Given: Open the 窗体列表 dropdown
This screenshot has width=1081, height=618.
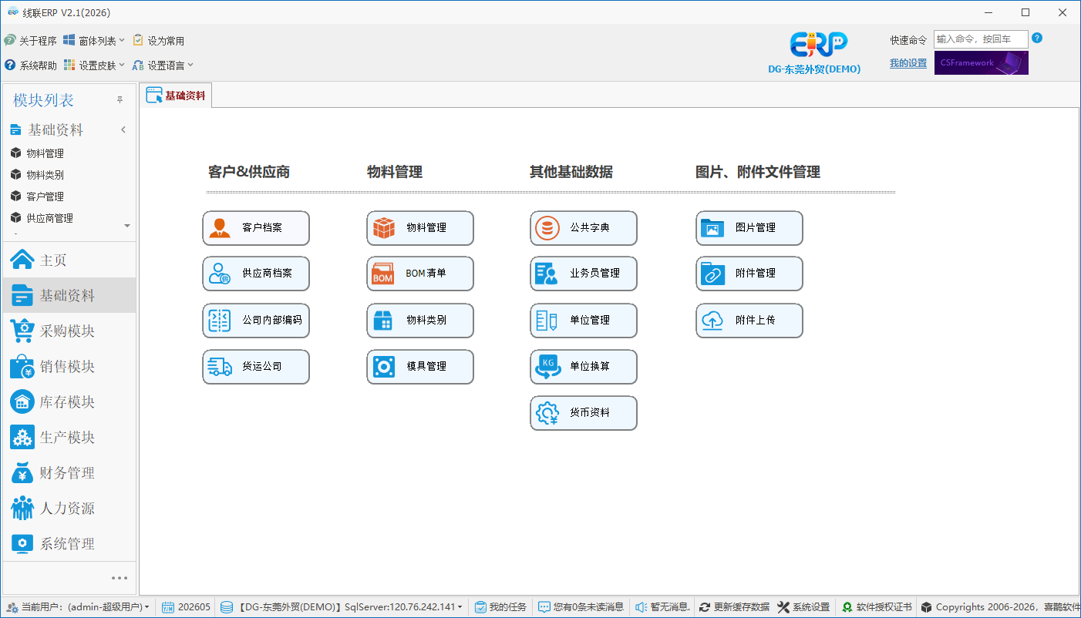Looking at the screenshot, I should point(94,41).
